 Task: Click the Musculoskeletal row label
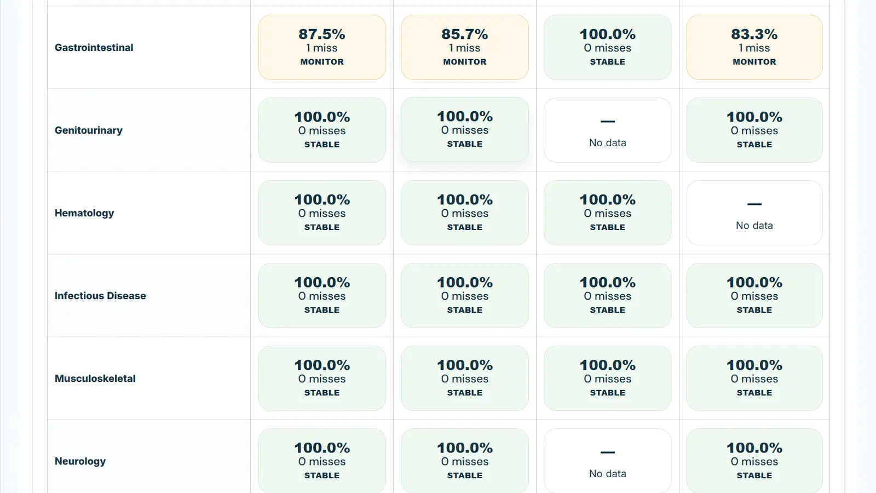coord(95,379)
